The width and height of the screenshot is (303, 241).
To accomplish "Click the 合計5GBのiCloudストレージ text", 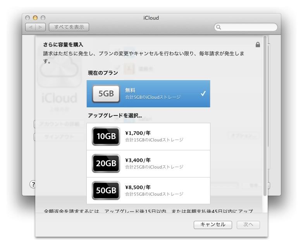I will tap(153, 97).
